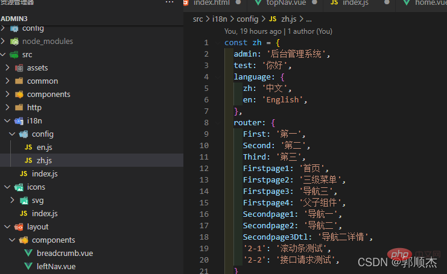Fold the router block at line 8

[218, 123]
